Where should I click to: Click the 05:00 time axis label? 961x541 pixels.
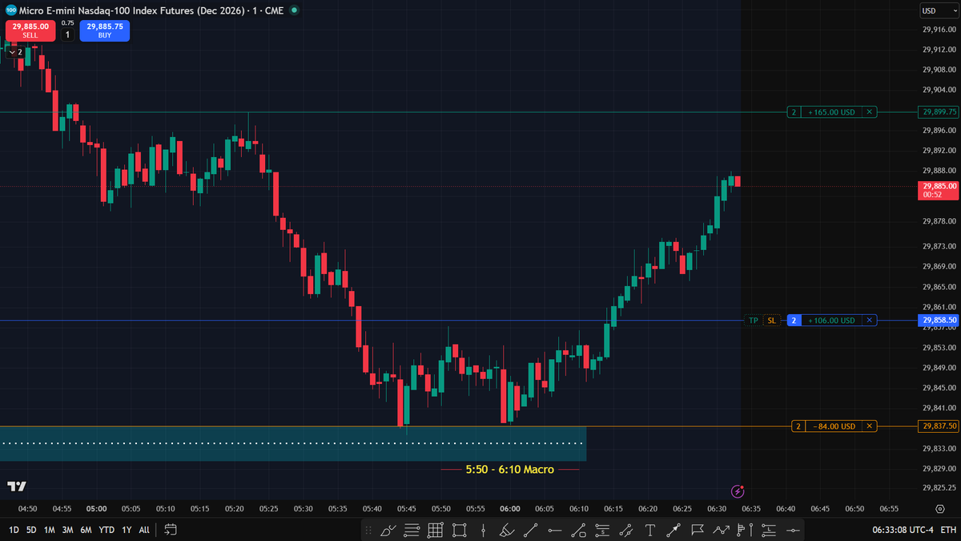click(97, 508)
